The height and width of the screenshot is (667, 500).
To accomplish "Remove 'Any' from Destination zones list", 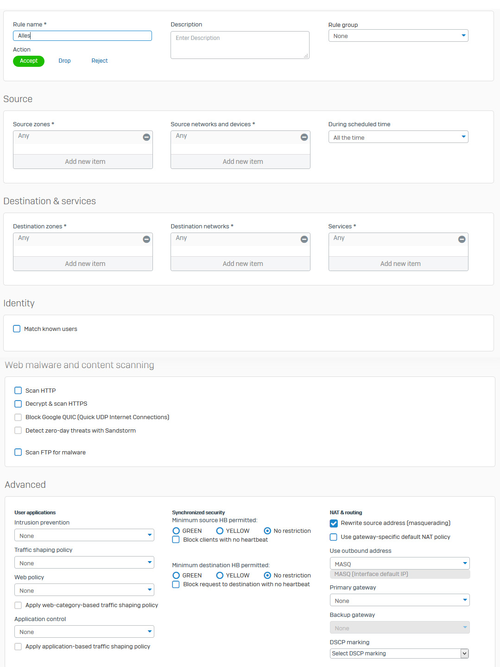I will pyautogui.click(x=146, y=239).
